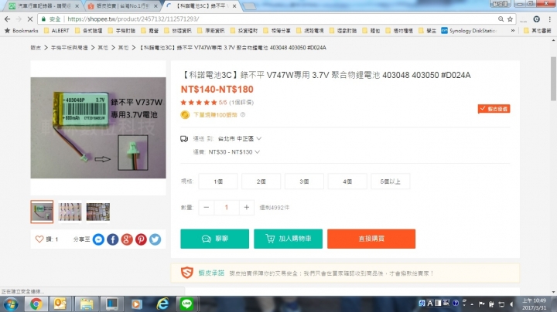Click the orange Shopee preferred badge

(494, 109)
